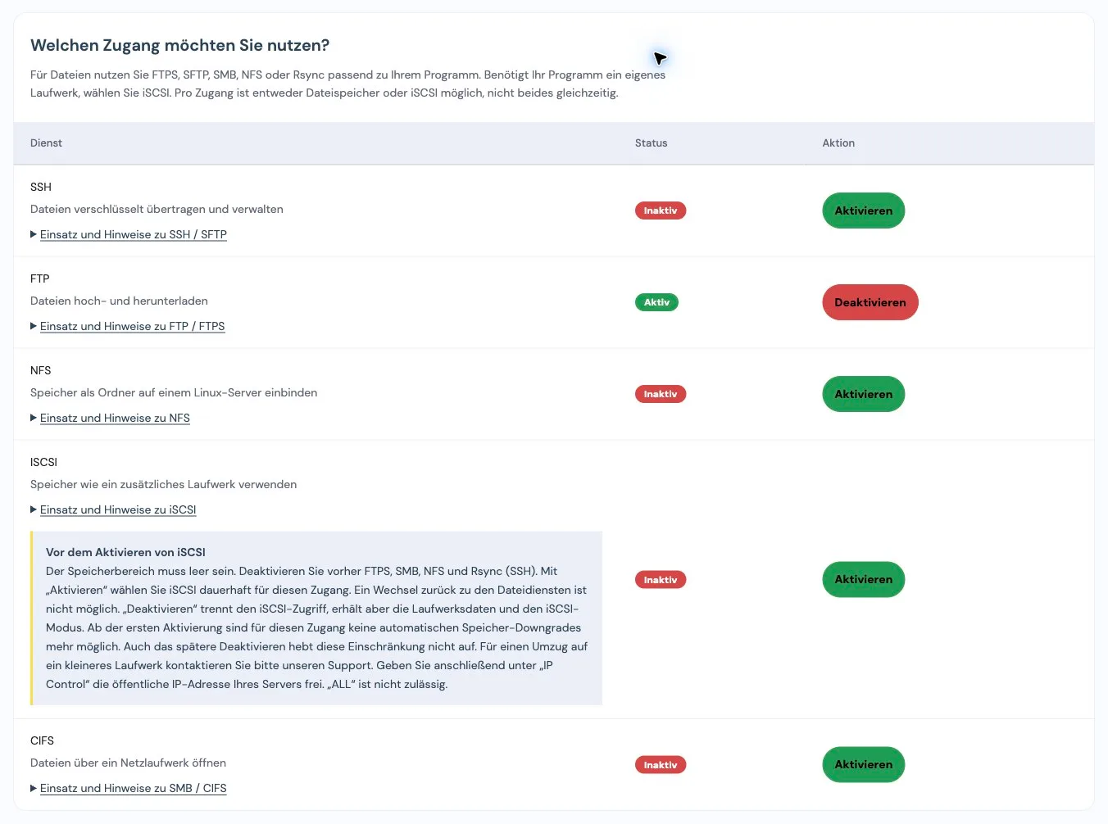Click the 'CIFS' service name

coord(42,740)
